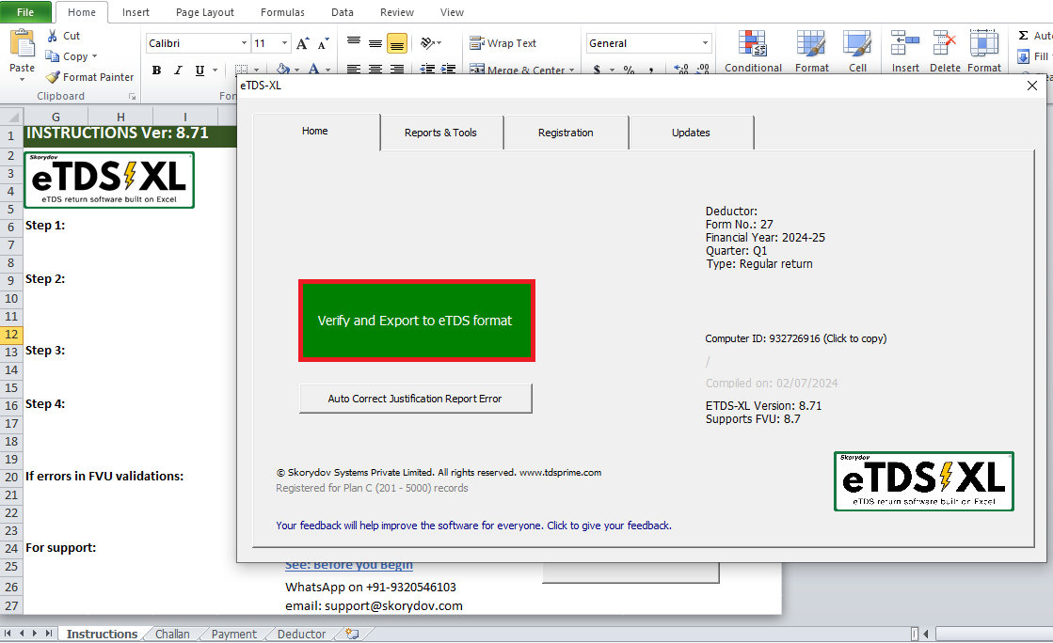Select row 12 header
The width and height of the screenshot is (1053, 643).
click(11, 335)
